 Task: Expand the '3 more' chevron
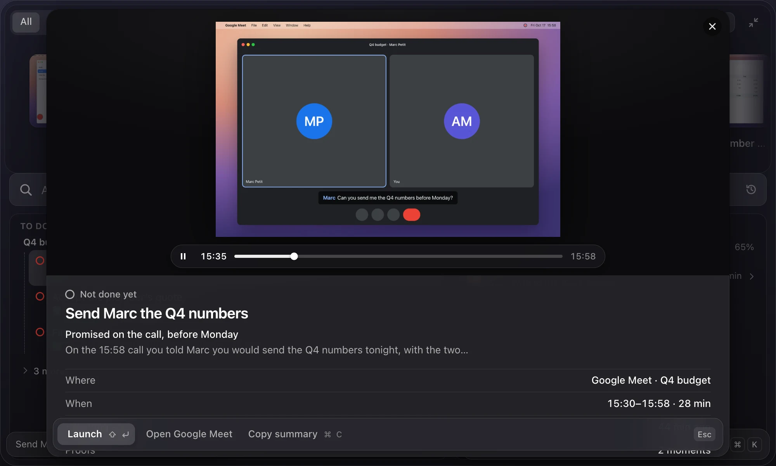pos(25,370)
